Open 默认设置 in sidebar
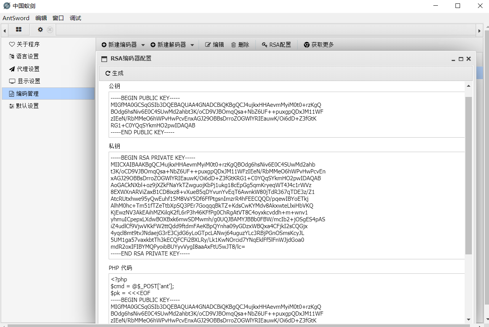This screenshot has height=327, width=489. click(x=48, y=106)
